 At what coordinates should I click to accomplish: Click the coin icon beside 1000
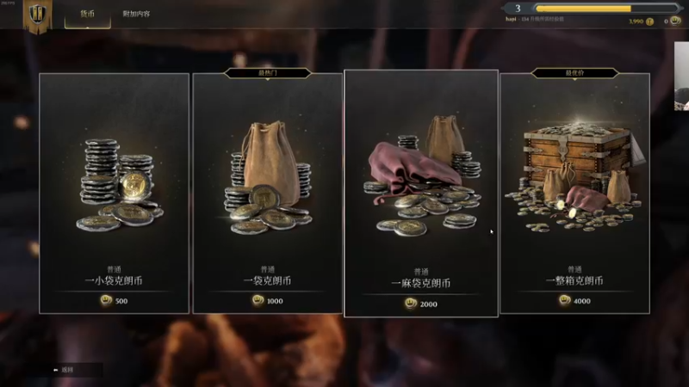tap(258, 300)
